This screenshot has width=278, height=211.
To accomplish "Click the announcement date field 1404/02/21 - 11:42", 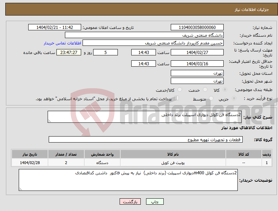I will pyautogui.click(x=55, y=27).
